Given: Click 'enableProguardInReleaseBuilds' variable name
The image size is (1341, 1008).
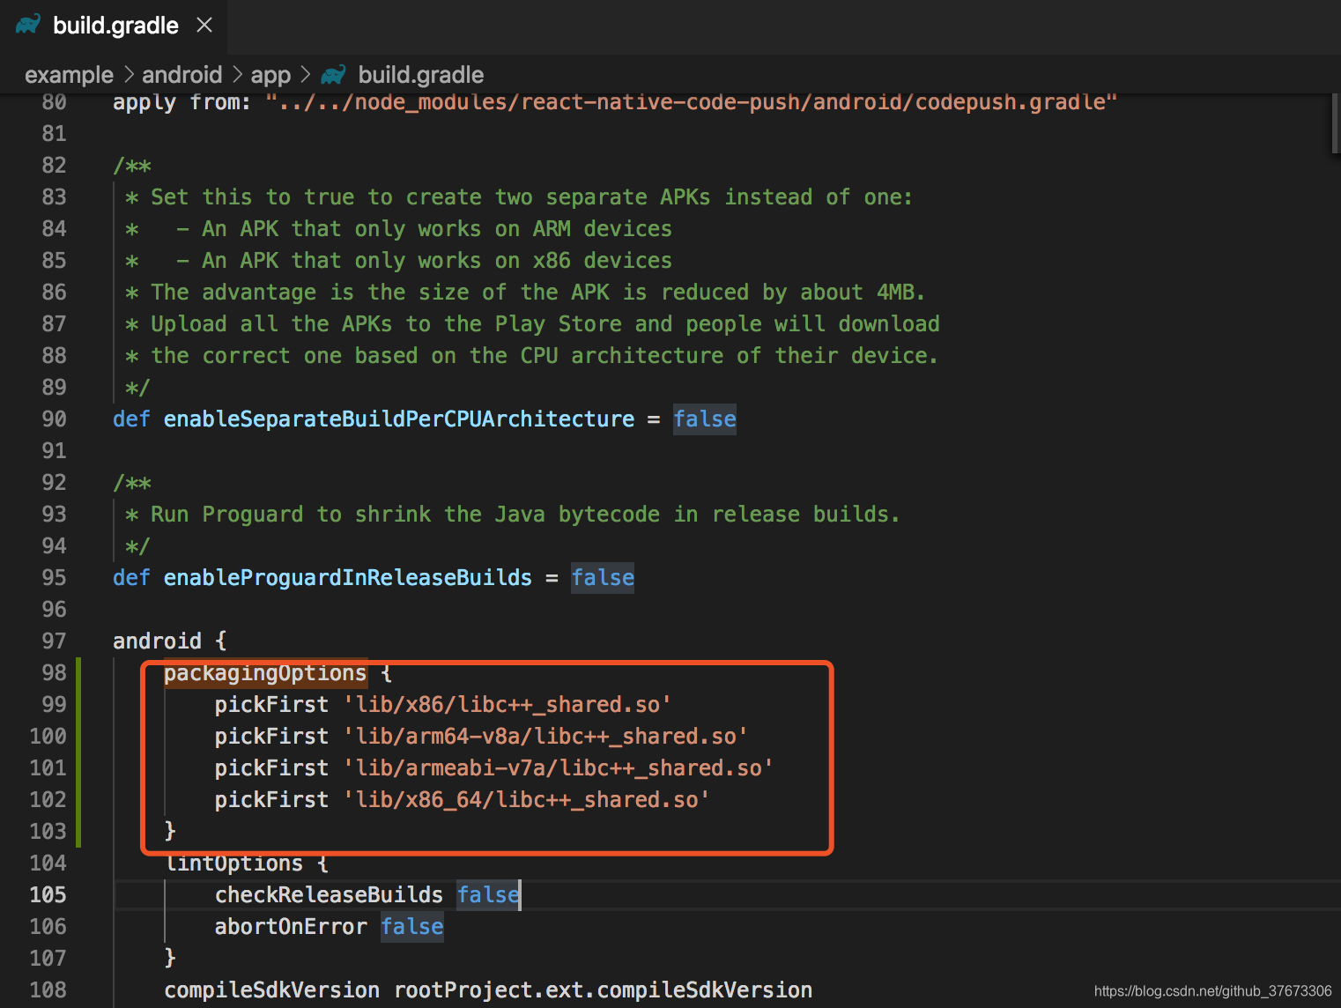Looking at the screenshot, I should [x=348, y=578].
